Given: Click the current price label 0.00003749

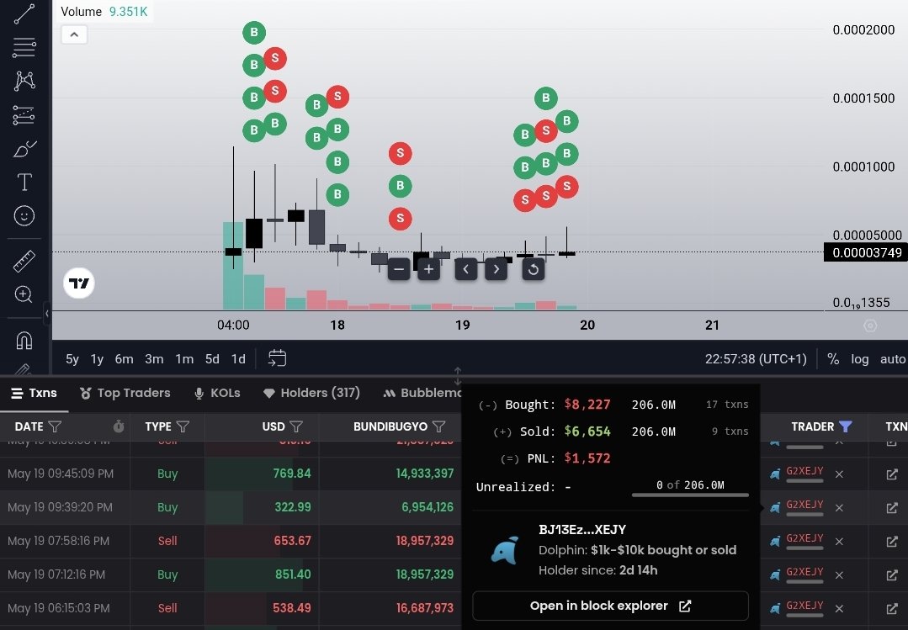Looking at the screenshot, I should pos(866,252).
